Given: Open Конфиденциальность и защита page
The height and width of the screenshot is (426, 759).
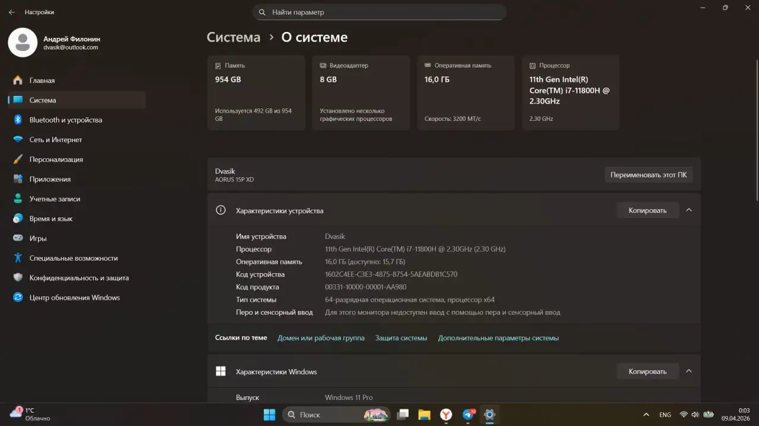Looking at the screenshot, I should (x=79, y=278).
